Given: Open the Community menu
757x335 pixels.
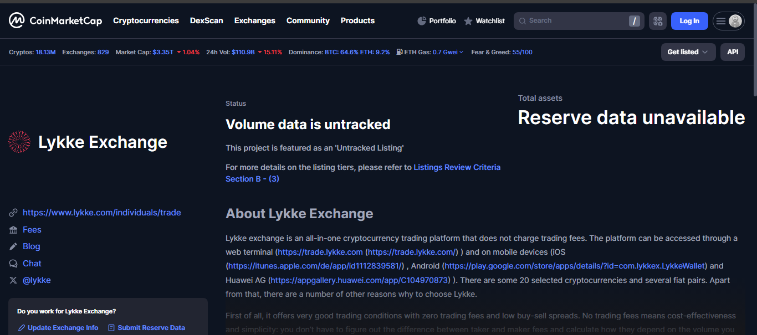Looking at the screenshot, I should 308,20.
